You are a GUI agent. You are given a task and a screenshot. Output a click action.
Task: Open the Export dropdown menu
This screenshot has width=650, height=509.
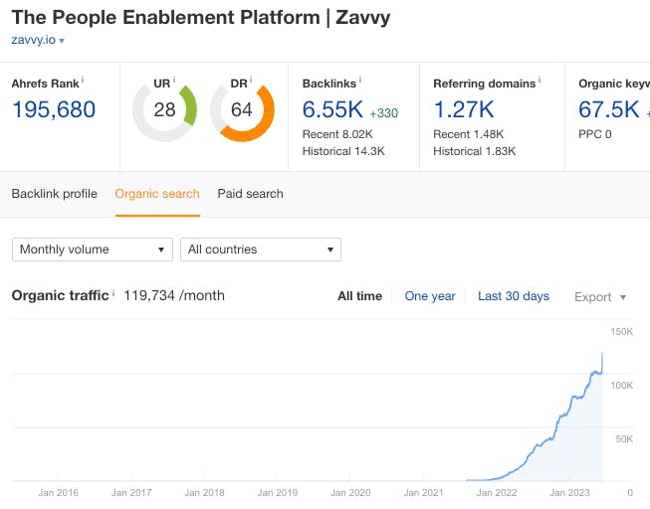[600, 297]
